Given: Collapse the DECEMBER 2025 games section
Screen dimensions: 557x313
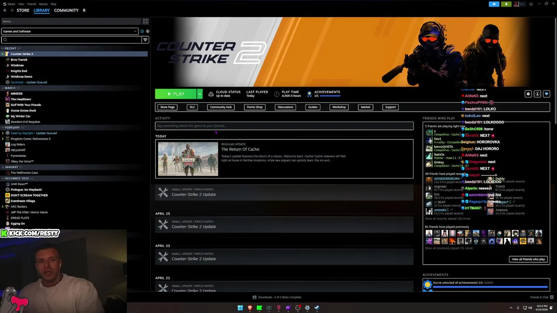Looking at the screenshot, I should [3, 178].
